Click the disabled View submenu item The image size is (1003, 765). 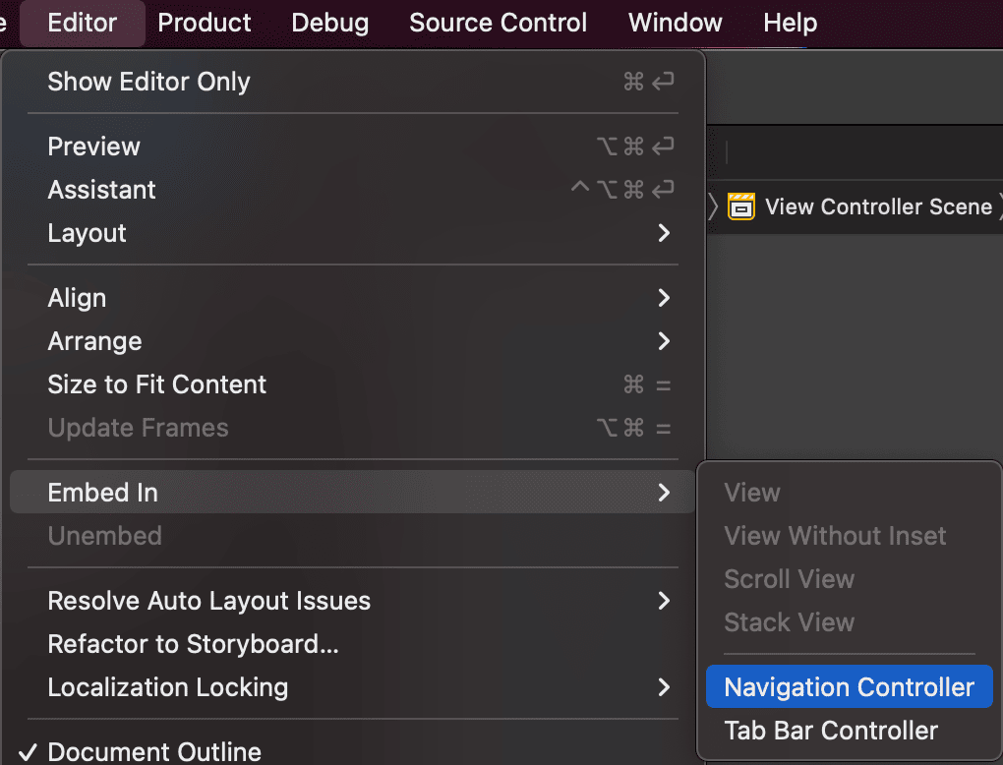tap(849, 492)
